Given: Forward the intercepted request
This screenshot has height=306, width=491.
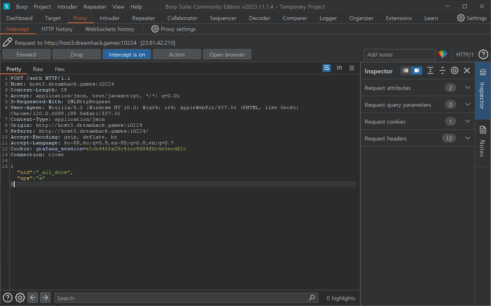Looking at the screenshot, I should point(26,55).
